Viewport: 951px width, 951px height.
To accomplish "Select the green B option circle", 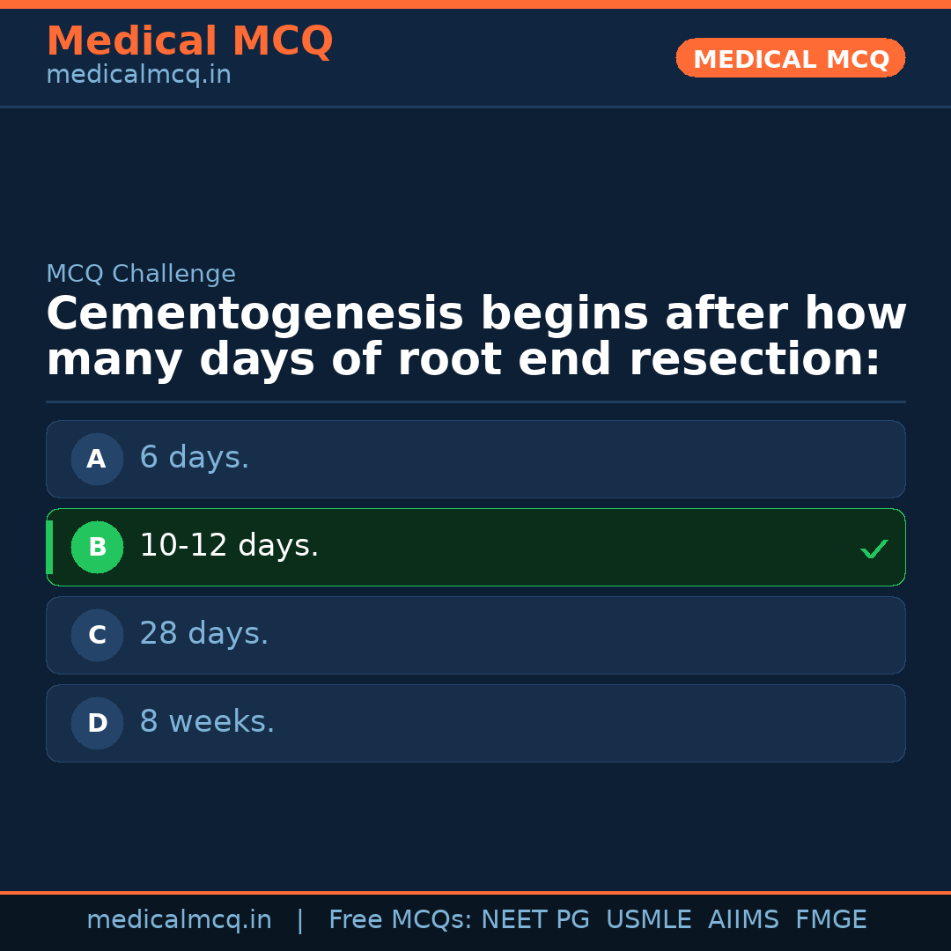I will point(97,547).
